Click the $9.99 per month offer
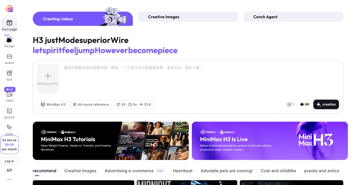 click(9, 145)
